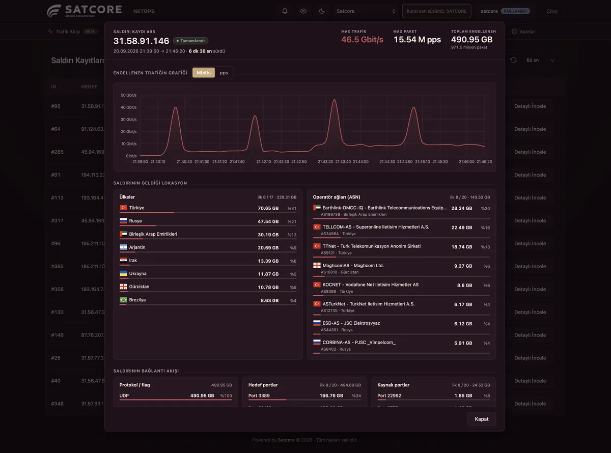Click the pulse icon beside Trafik Akışı
The width and height of the screenshot is (611, 453).
pyautogui.click(x=50, y=32)
